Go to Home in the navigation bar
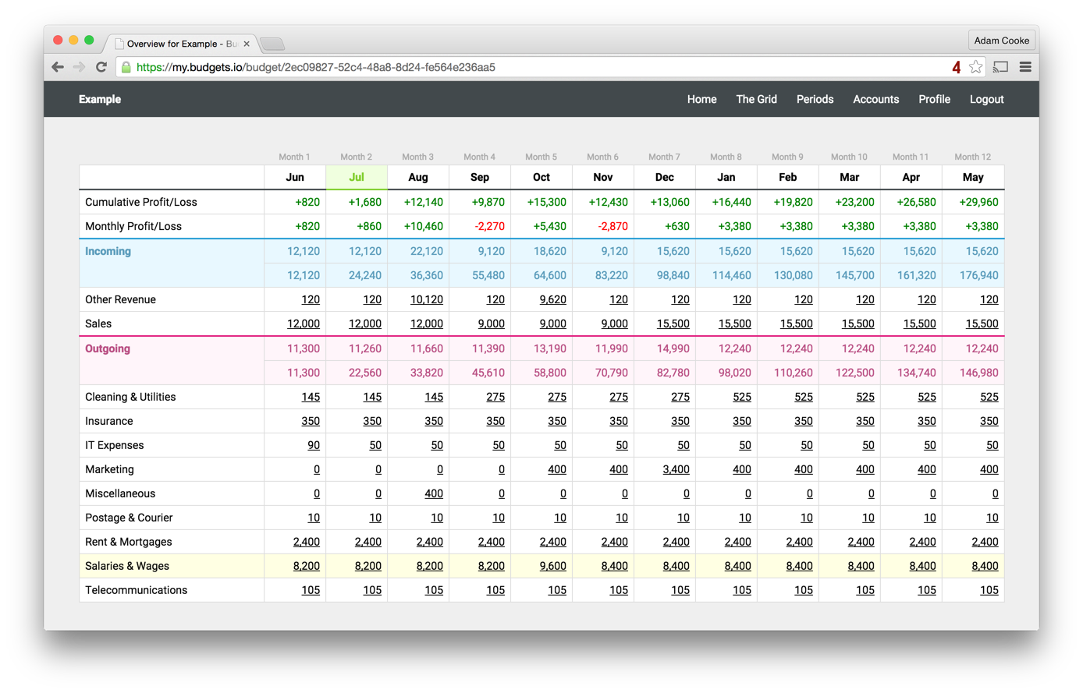1083x693 pixels. click(x=701, y=99)
